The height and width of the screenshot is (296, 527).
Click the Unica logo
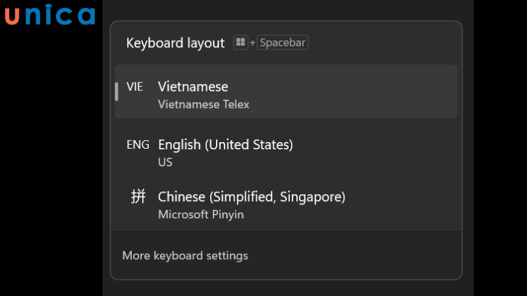pos(50,15)
